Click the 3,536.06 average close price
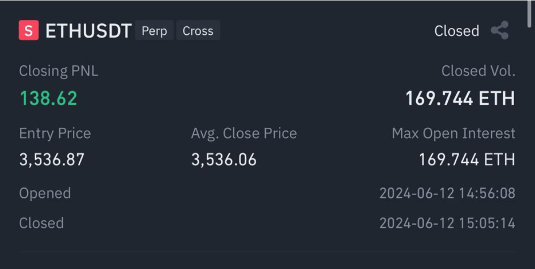Viewport: 535px width, 269px height. 224,160
